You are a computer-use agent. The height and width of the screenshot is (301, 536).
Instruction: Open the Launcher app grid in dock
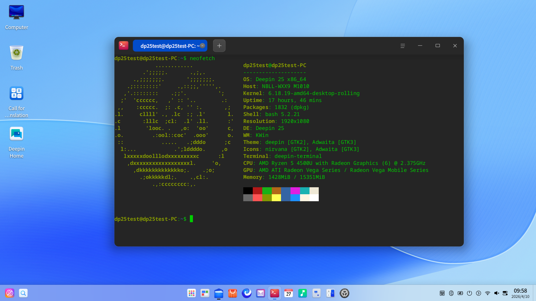192,293
